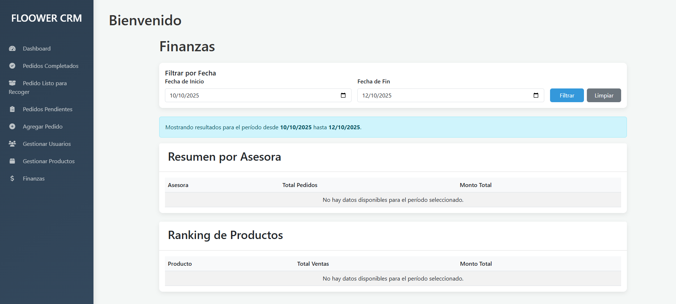Click the clipboard icon beside Pedidos Pendientes
676x304 pixels.
coord(12,109)
